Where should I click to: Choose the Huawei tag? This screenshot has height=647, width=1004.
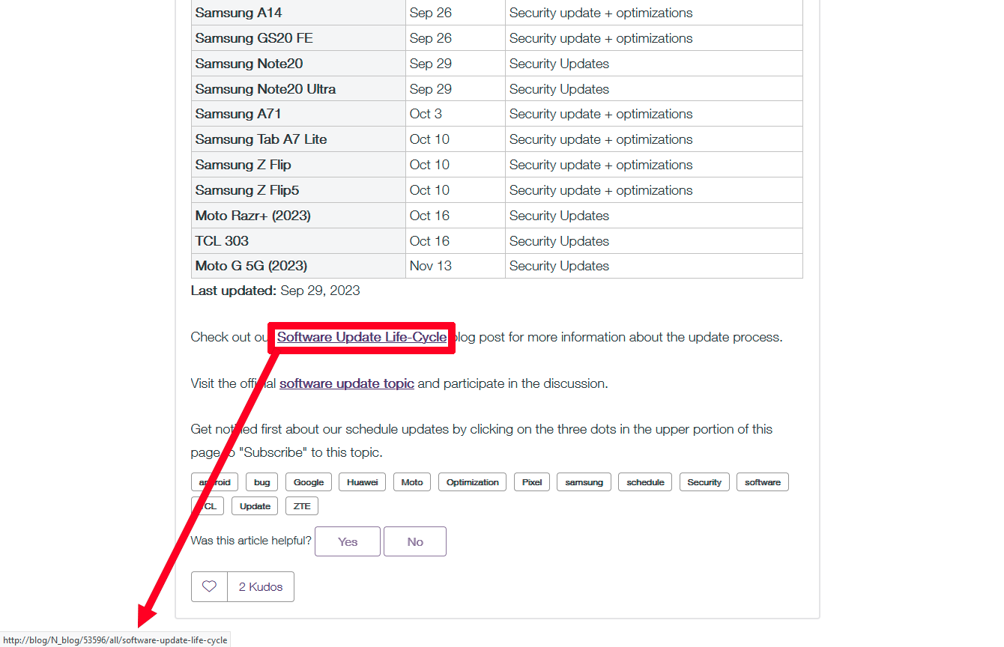(363, 482)
